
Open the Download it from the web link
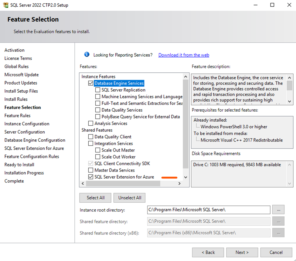(184, 55)
